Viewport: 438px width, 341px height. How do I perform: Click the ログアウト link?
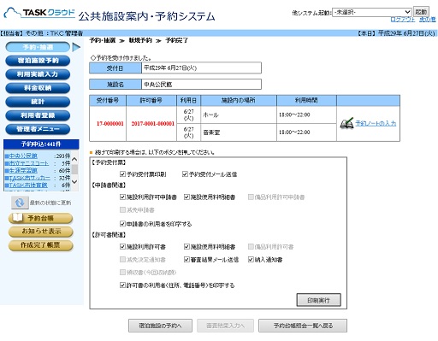pyautogui.click(x=402, y=20)
